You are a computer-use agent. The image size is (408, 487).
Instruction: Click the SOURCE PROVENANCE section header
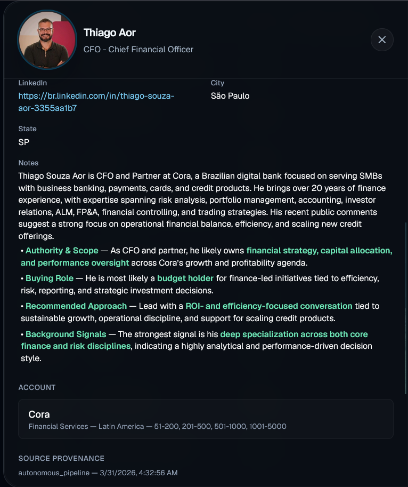click(61, 458)
